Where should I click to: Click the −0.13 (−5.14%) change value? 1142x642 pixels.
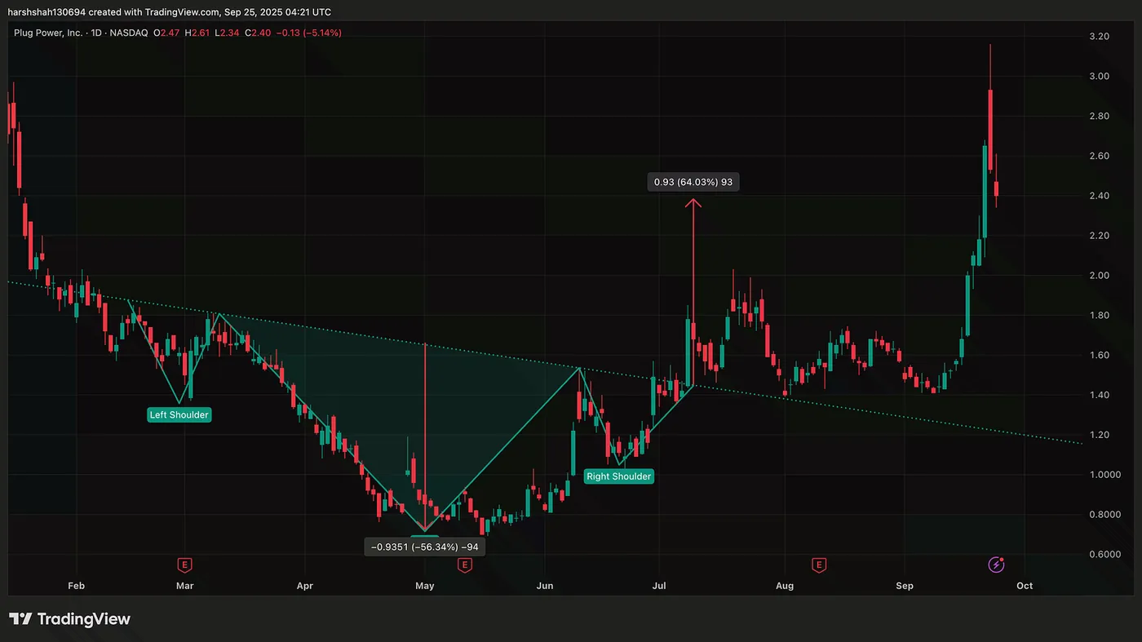click(x=310, y=33)
